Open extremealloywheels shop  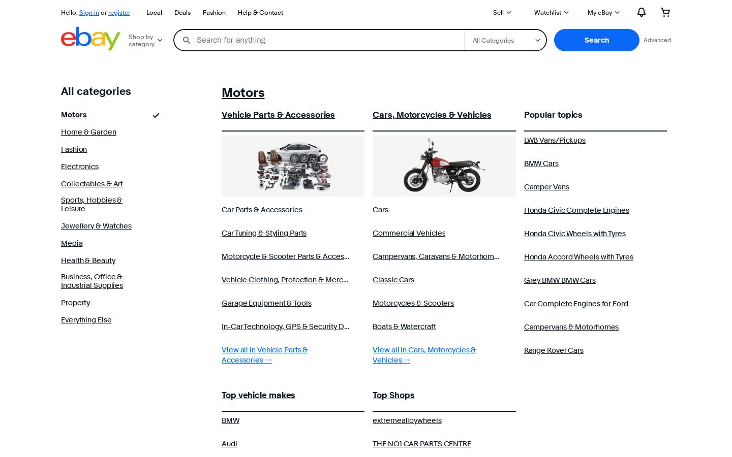pos(407,420)
